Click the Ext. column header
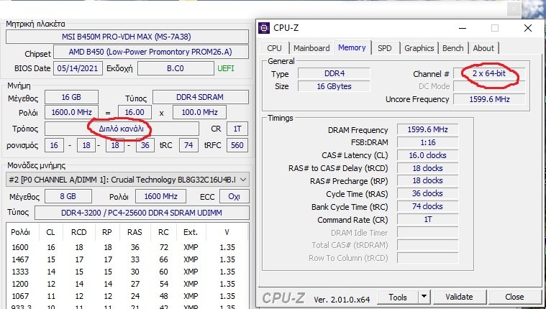Viewport: 546px width, 309px height. click(x=191, y=232)
